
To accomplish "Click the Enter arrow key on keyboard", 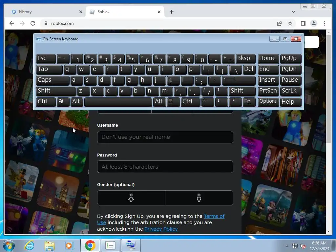I will [x=239, y=80].
